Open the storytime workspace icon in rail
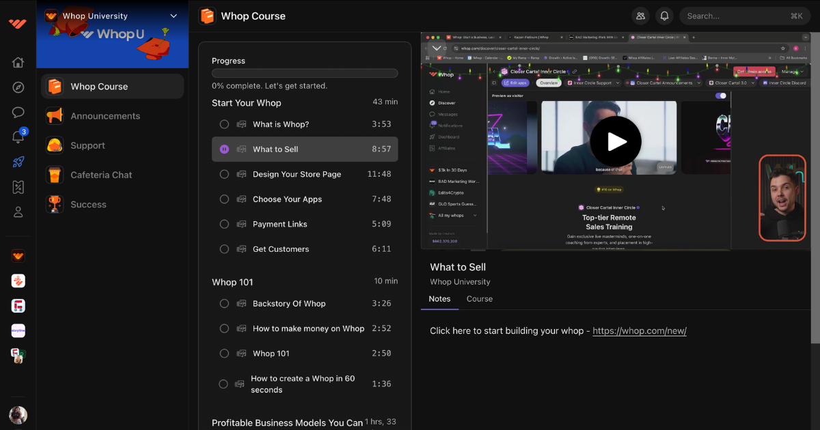This screenshot has width=820, height=430. (18, 331)
